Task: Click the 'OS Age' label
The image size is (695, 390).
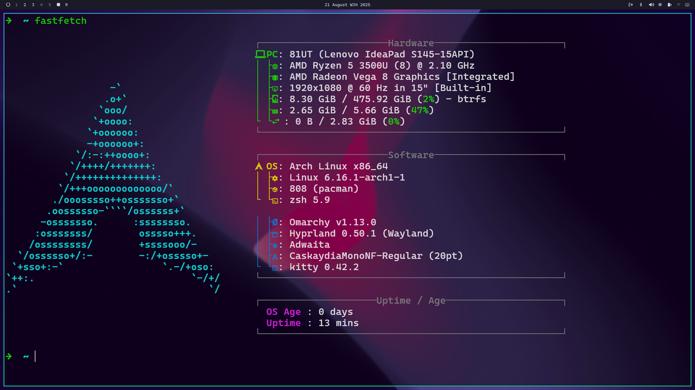Action: pyautogui.click(x=283, y=312)
